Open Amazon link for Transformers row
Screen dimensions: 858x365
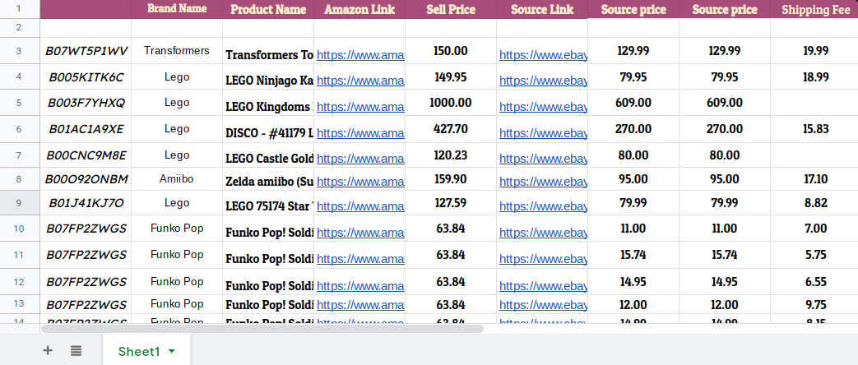(360, 55)
